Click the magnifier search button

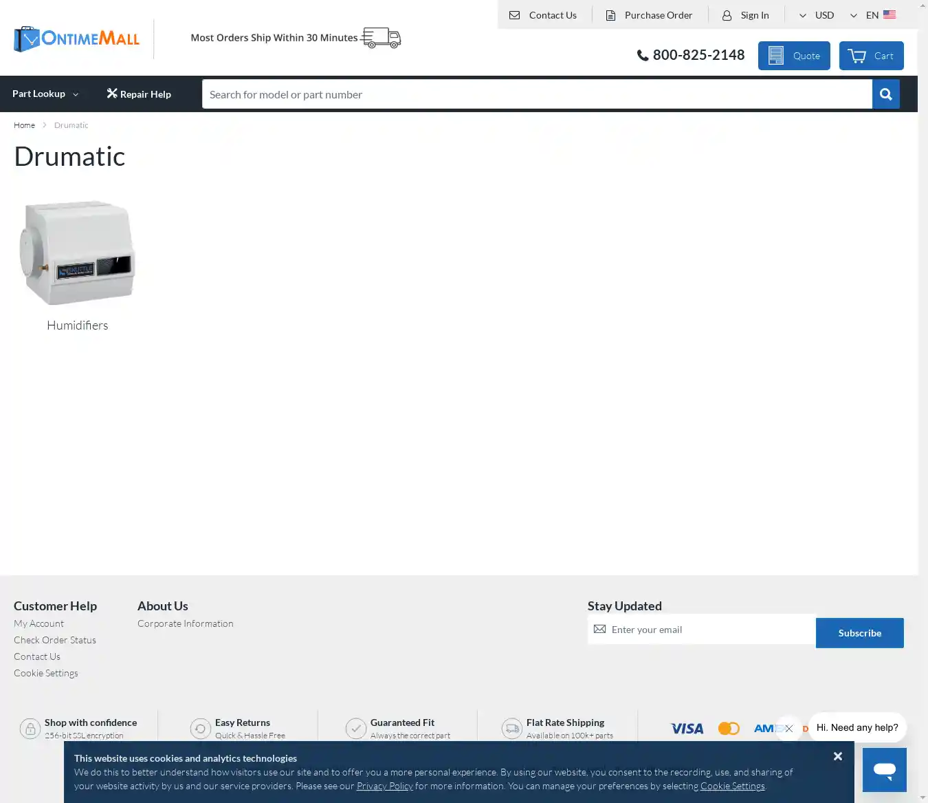pyautogui.click(x=885, y=94)
